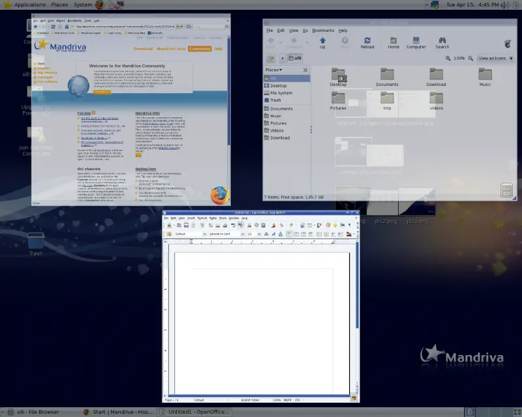The image size is (522, 417).
Task: Toggle the location edit pencil button
Action: pos(271,59)
